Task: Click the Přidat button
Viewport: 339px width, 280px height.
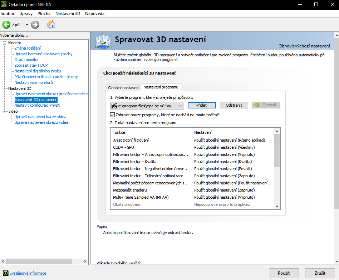Action: 201,105
